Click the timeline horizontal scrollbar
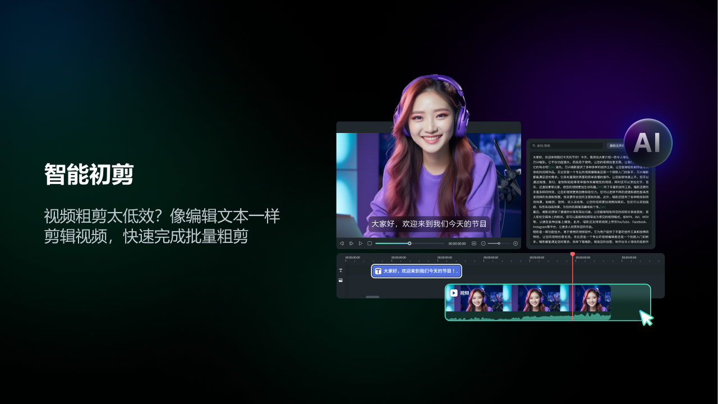Image resolution: width=718 pixels, height=404 pixels. [x=372, y=297]
